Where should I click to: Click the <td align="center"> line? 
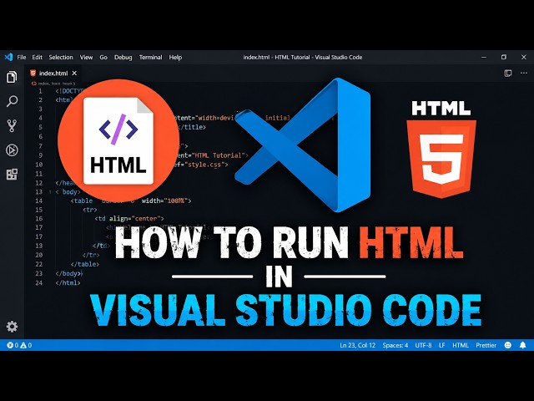pyautogui.click(x=129, y=219)
